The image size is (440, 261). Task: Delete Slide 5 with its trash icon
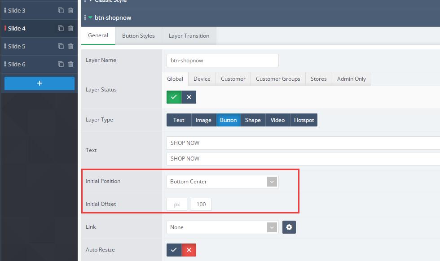pos(71,46)
